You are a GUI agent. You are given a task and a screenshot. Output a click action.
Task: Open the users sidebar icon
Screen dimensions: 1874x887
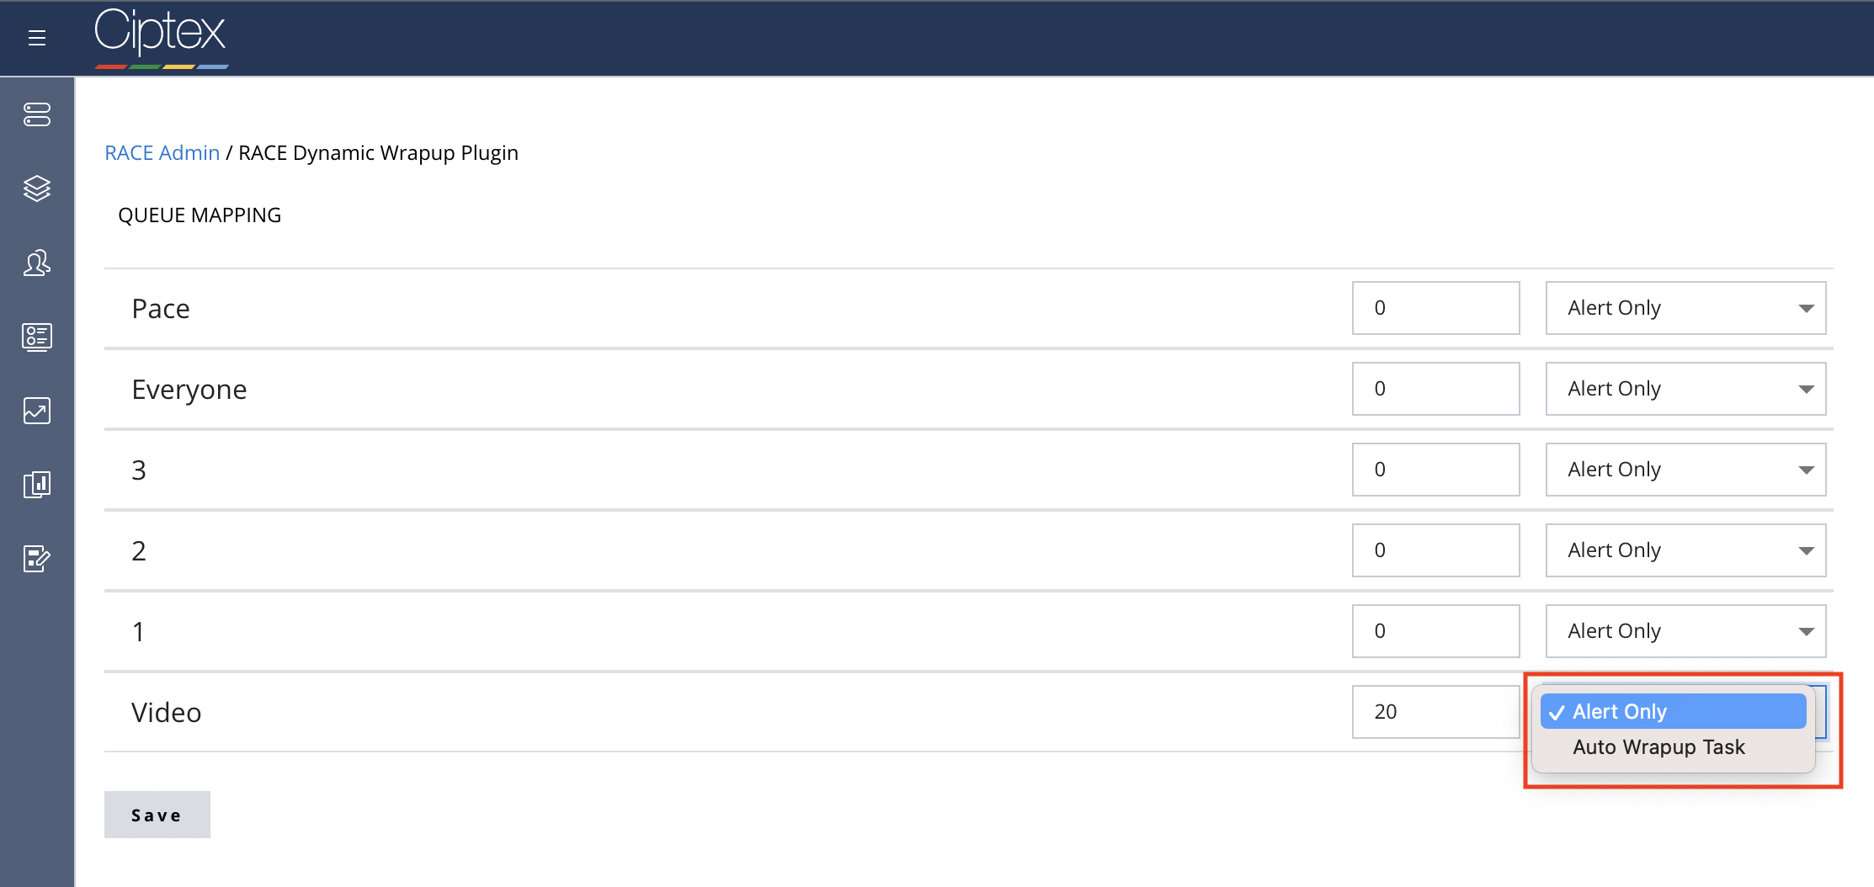(x=37, y=263)
